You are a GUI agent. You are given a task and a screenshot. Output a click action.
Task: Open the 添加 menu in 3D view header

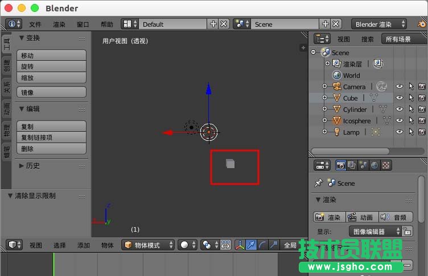(83, 245)
